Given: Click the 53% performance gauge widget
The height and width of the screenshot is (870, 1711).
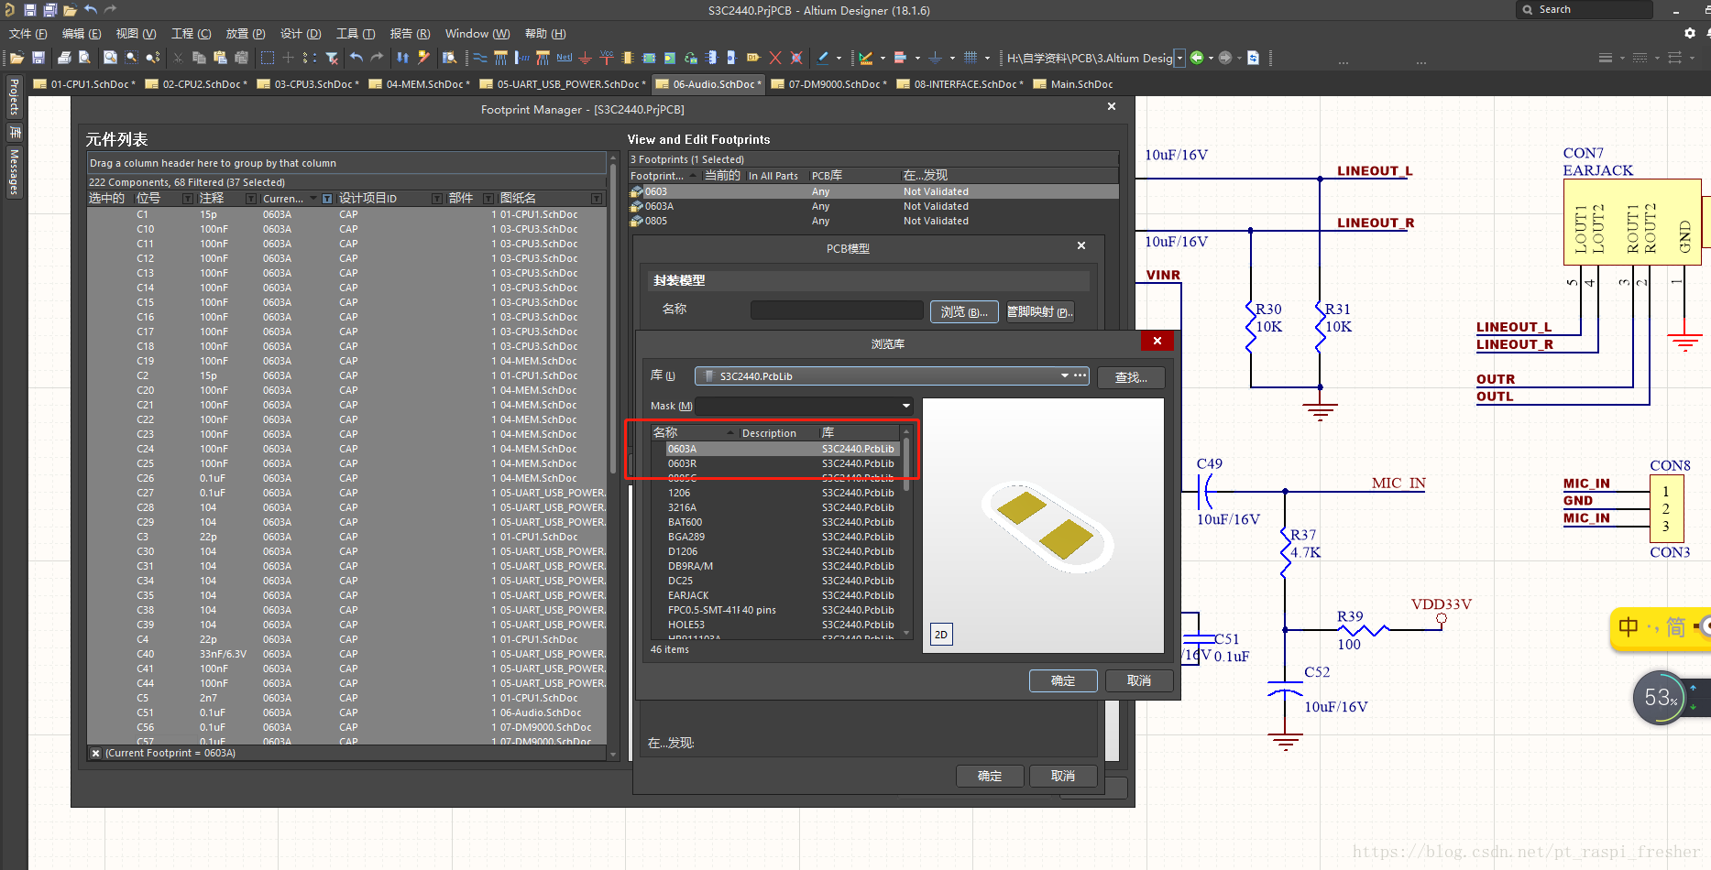Looking at the screenshot, I should (1661, 698).
